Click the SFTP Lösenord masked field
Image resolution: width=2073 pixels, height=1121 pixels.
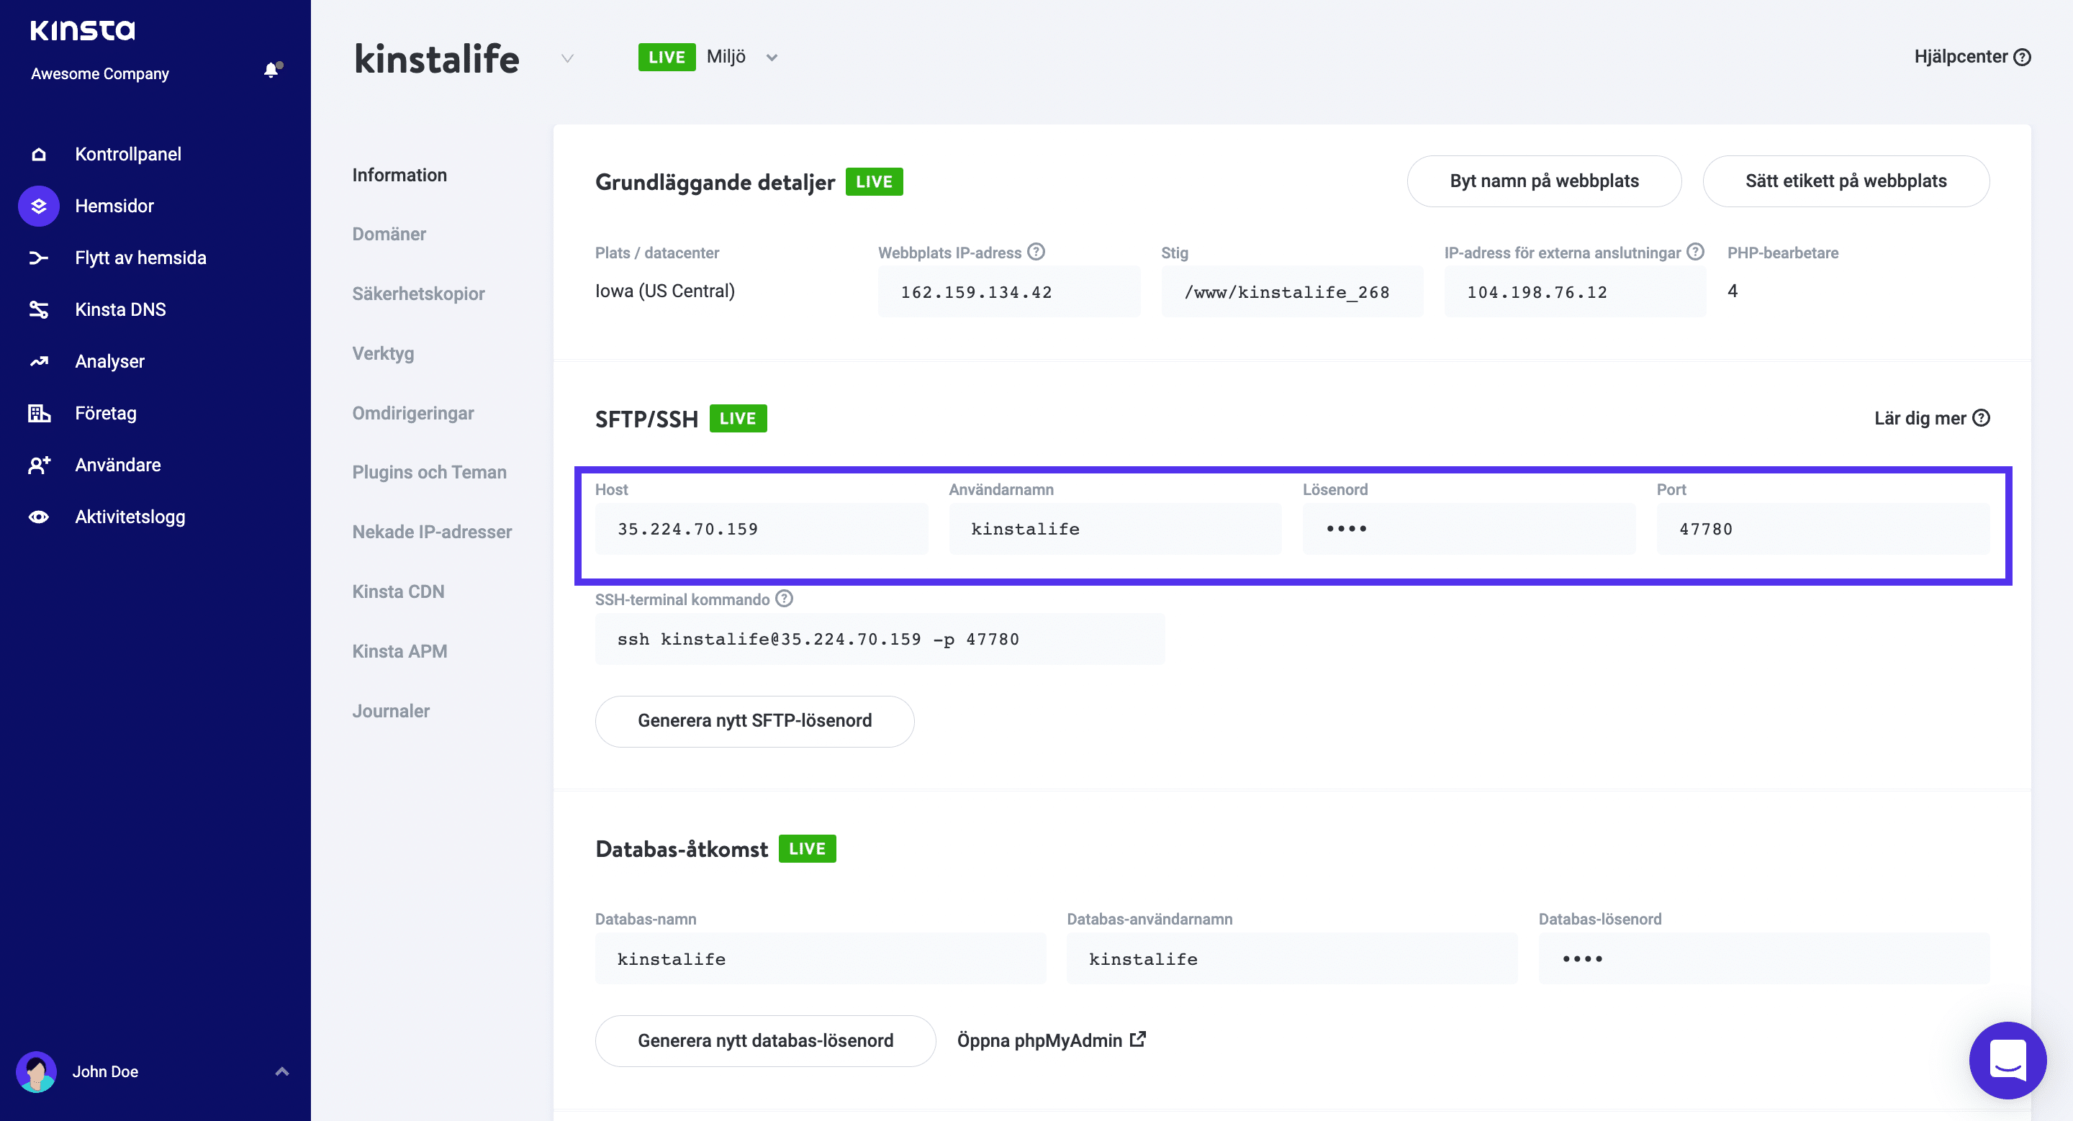[x=1469, y=529]
